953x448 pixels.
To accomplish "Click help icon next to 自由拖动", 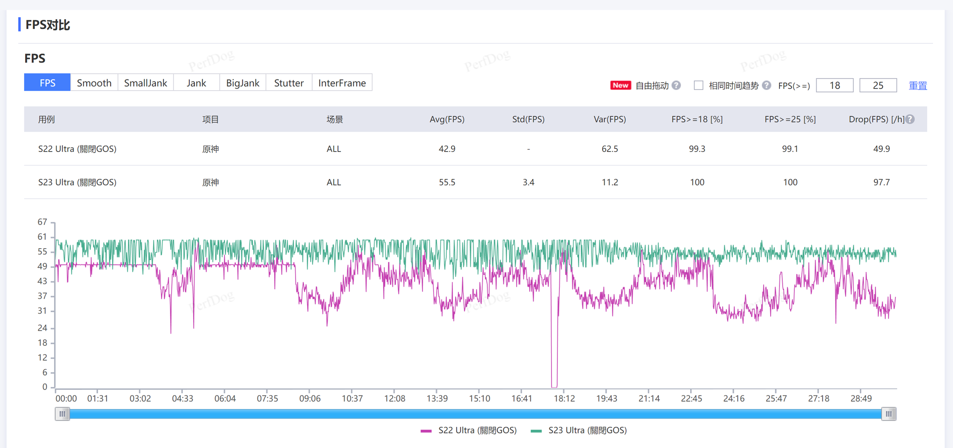I will pyautogui.click(x=676, y=86).
